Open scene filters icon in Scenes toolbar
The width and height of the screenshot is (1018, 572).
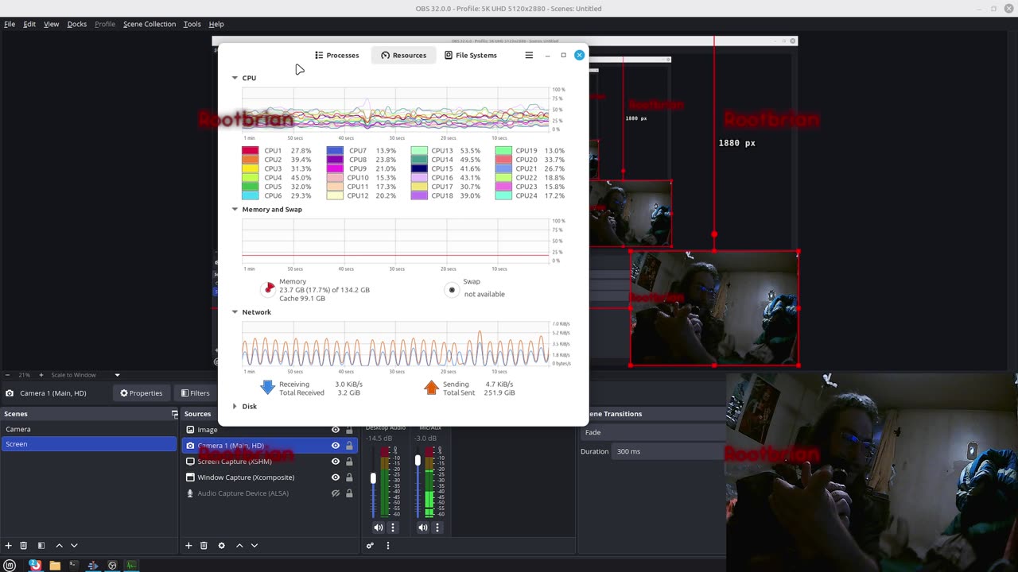[41, 546]
